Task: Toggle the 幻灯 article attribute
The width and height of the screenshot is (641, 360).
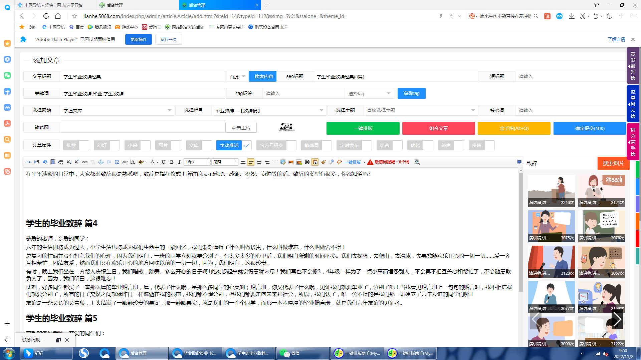Action: [x=107, y=145]
